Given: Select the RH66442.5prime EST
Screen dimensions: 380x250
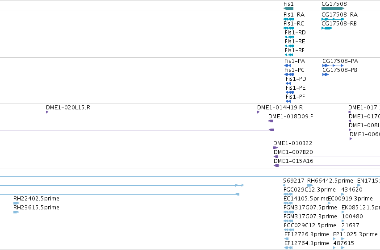Looking at the screenshot, I should point(330,181).
